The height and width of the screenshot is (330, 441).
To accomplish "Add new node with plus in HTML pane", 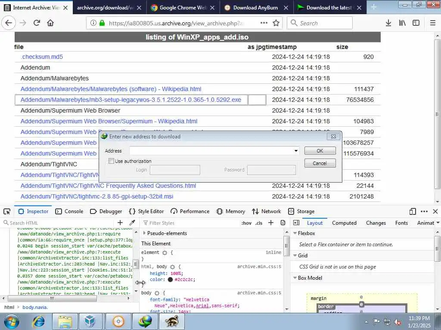I will [120, 223].
